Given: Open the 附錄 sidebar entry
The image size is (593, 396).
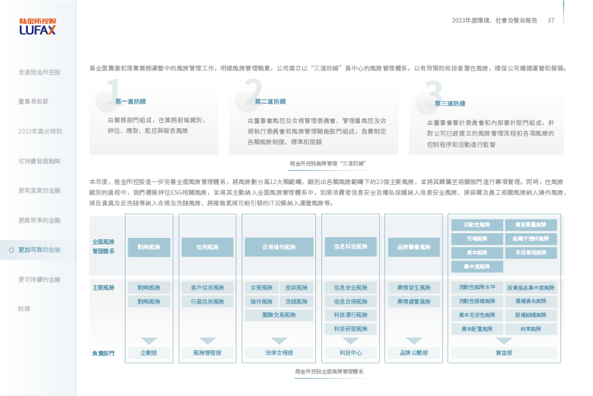Looking at the screenshot, I should click(24, 309).
